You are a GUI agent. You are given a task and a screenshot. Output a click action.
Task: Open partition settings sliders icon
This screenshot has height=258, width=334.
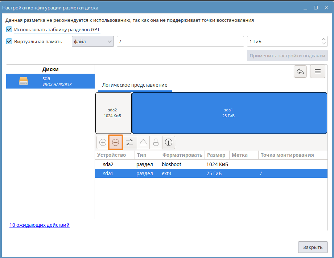pyautogui.click(x=129, y=143)
